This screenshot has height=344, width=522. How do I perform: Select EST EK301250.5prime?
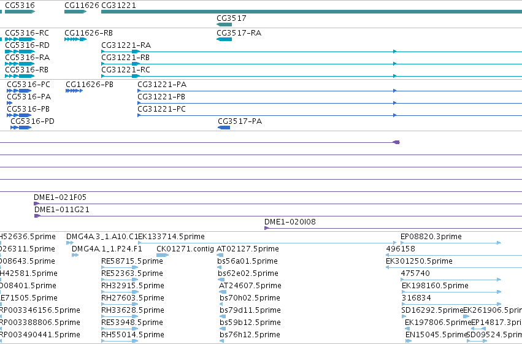[x=419, y=261]
